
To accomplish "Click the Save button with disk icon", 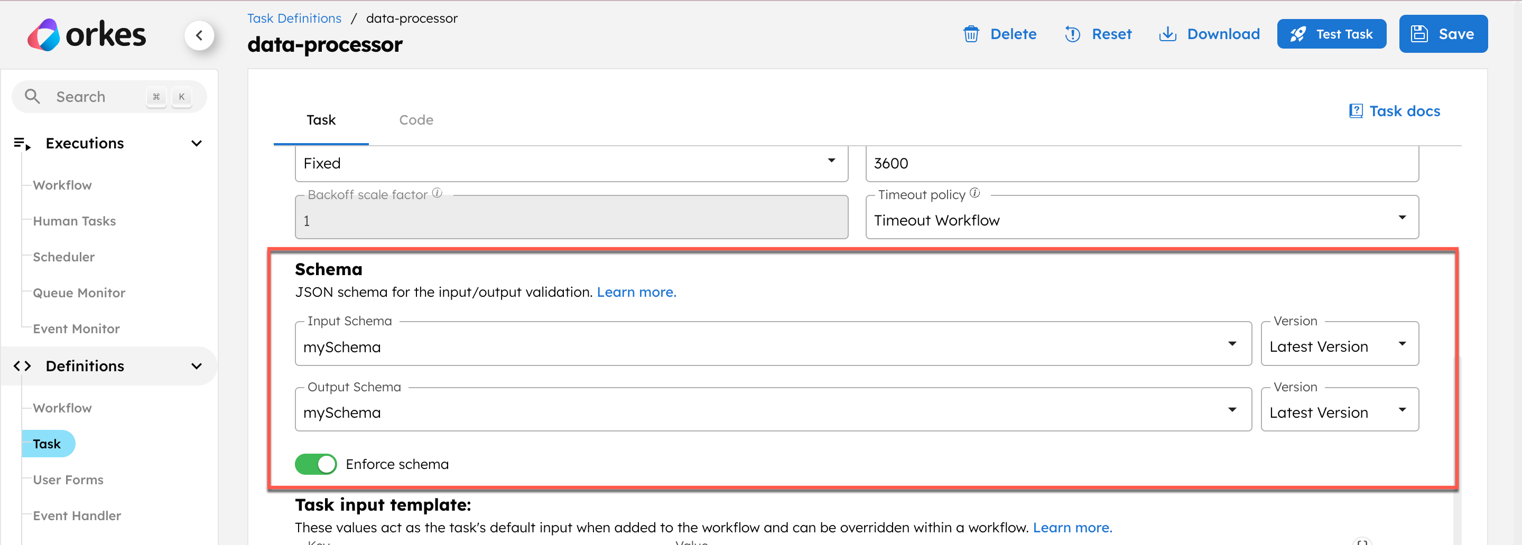I will pos(1443,34).
